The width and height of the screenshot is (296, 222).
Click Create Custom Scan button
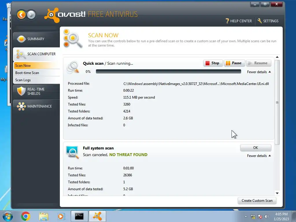click(257, 201)
